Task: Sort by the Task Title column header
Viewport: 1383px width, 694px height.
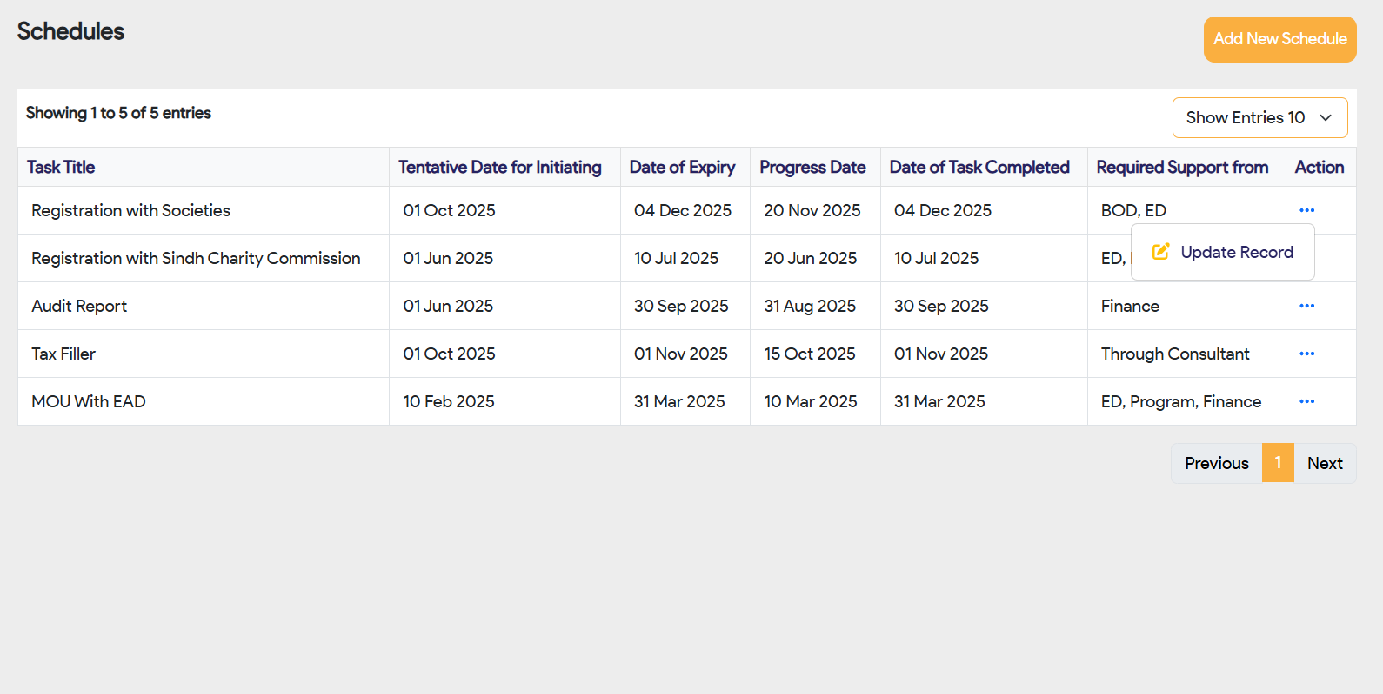Action: coord(61,167)
